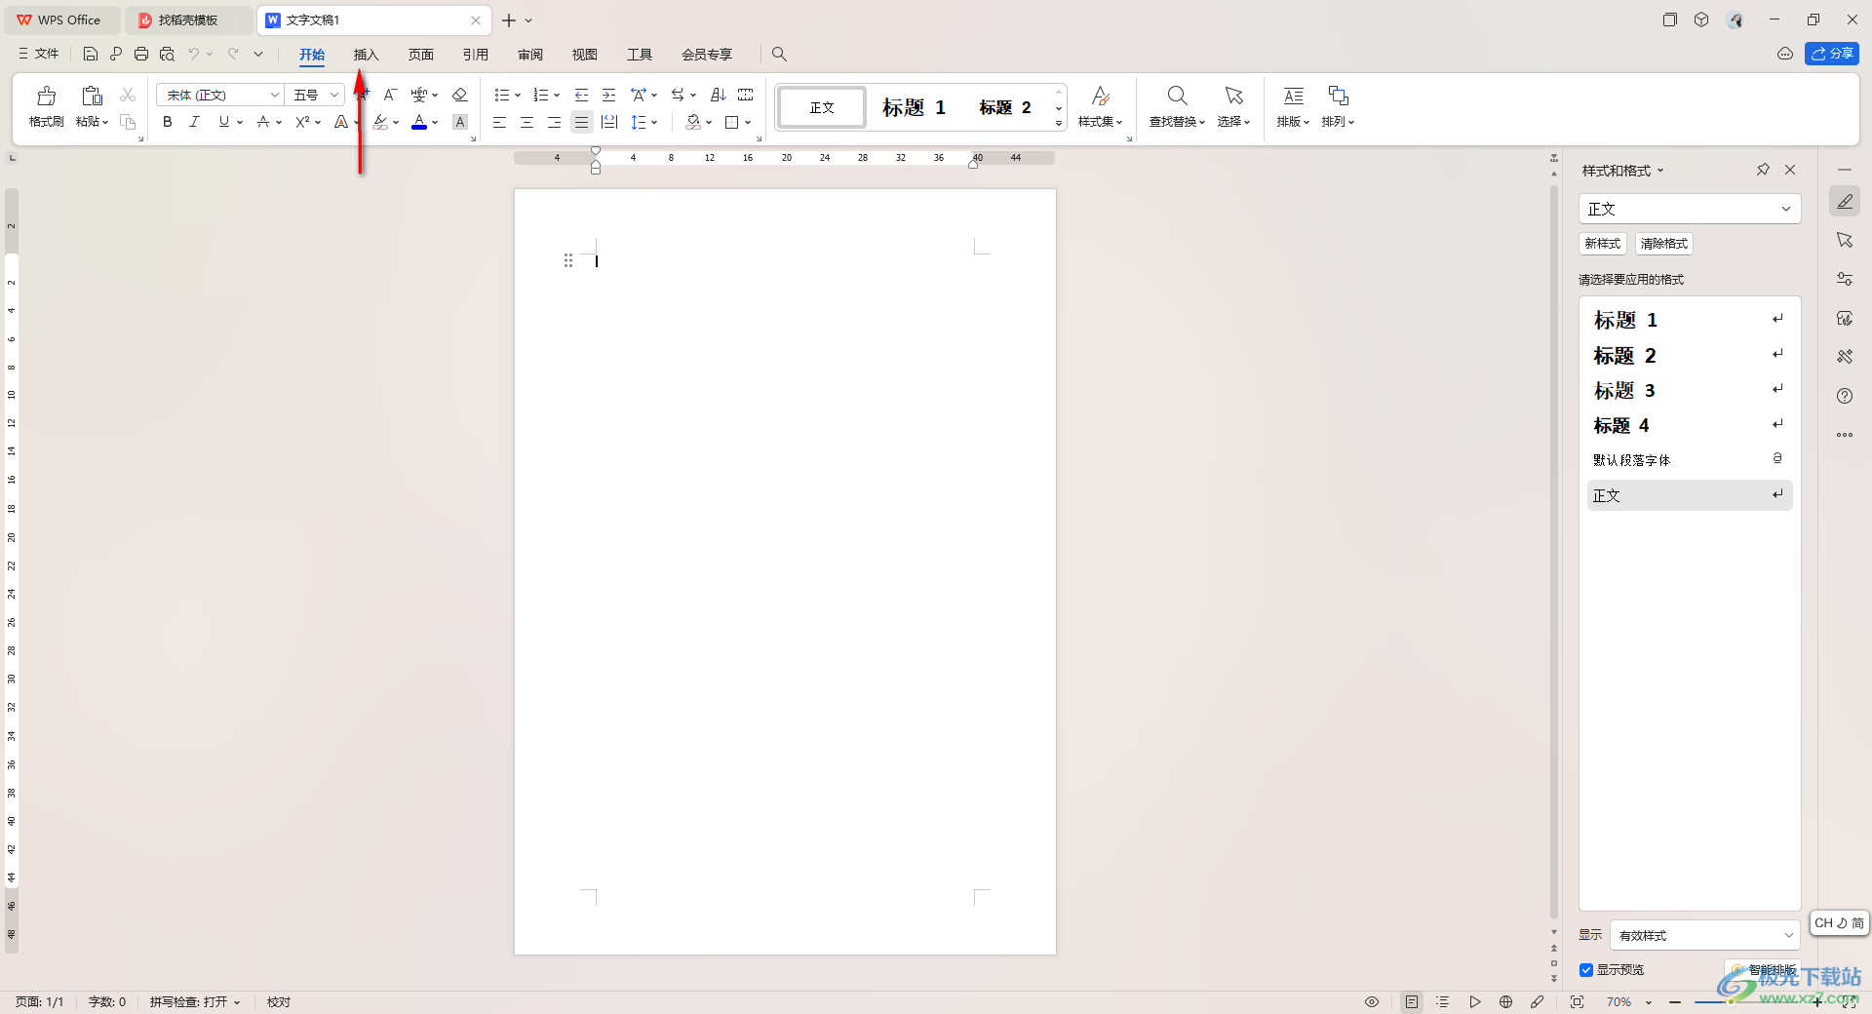Viewport: 1872px width, 1014px height.
Task: Click the text highlight color pen
Action: (x=380, y=122)
